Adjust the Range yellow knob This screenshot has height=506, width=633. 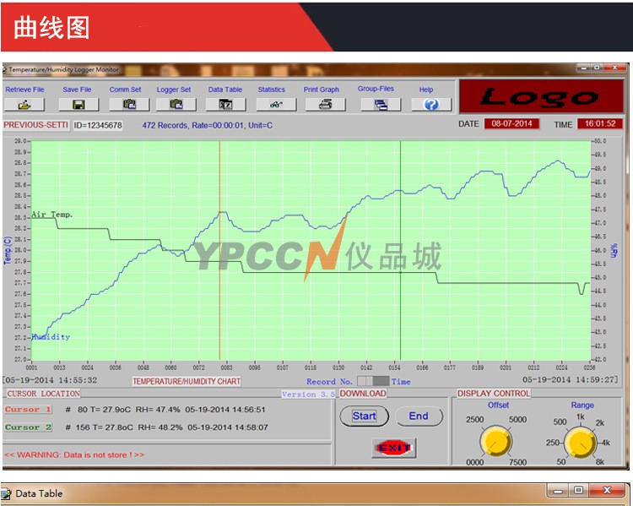[x=580, y=443]
